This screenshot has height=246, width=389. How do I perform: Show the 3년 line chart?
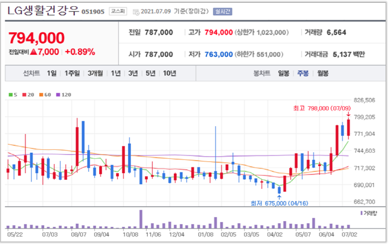(x=133, y=74)
